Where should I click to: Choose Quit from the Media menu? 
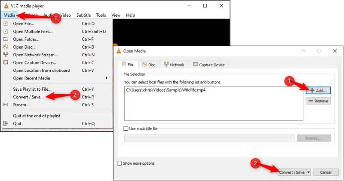click(57, 123)
